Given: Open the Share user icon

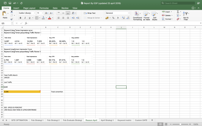Looking at the screenshot, I should pos(198,3).
